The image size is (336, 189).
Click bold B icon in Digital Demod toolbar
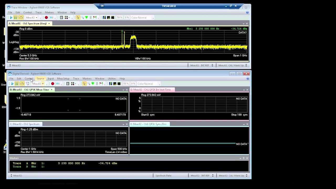point(68,84)
